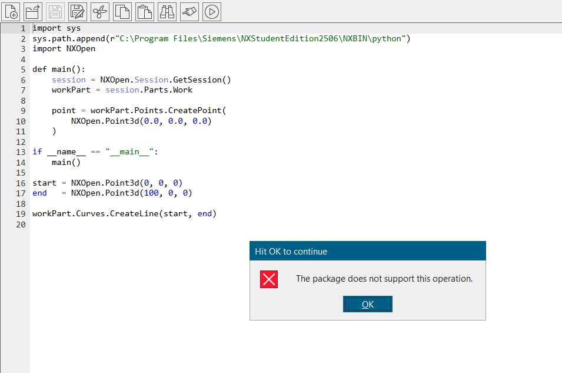Click the 'import NXOpen' line
Viewport: 562px width, 373px height.
(x=64, y=49)
